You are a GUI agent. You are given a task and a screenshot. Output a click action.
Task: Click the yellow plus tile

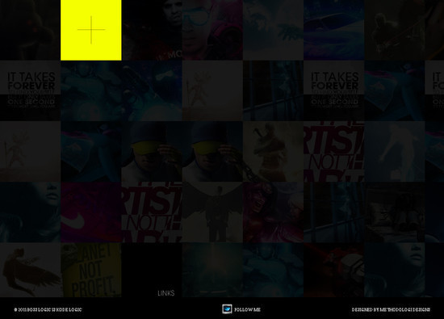[x=91, y=30]
